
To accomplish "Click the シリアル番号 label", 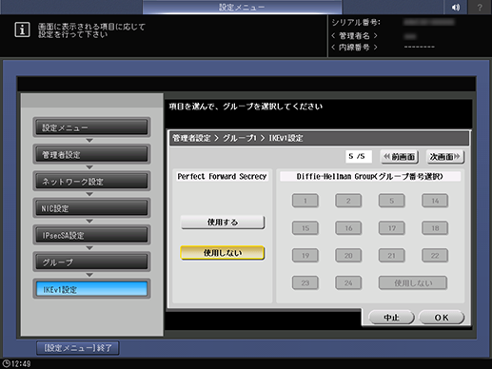I will pyautogui.click(x=356, y=23).
